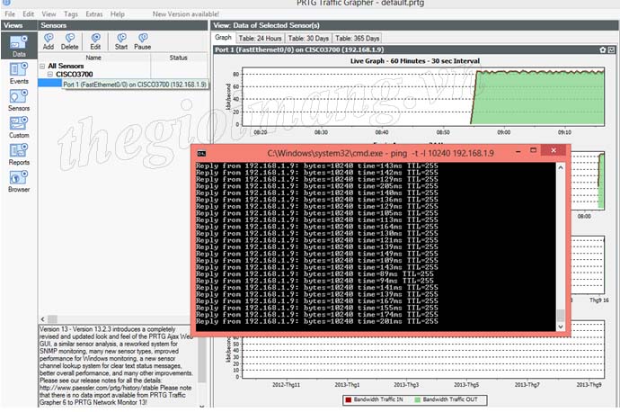Viewport: 620px width, 412px height.
Task: Open the Custom view
Action: point(19,127)
